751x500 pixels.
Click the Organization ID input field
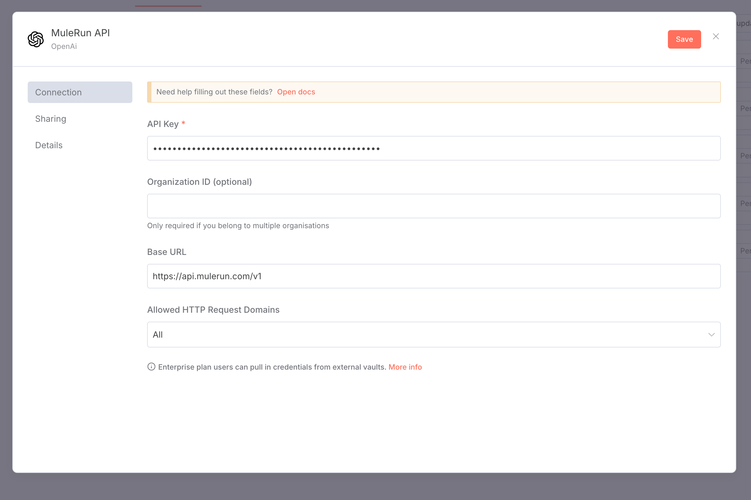pos(433,206)
